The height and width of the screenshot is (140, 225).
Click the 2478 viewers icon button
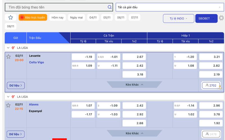tap(211, 134)
